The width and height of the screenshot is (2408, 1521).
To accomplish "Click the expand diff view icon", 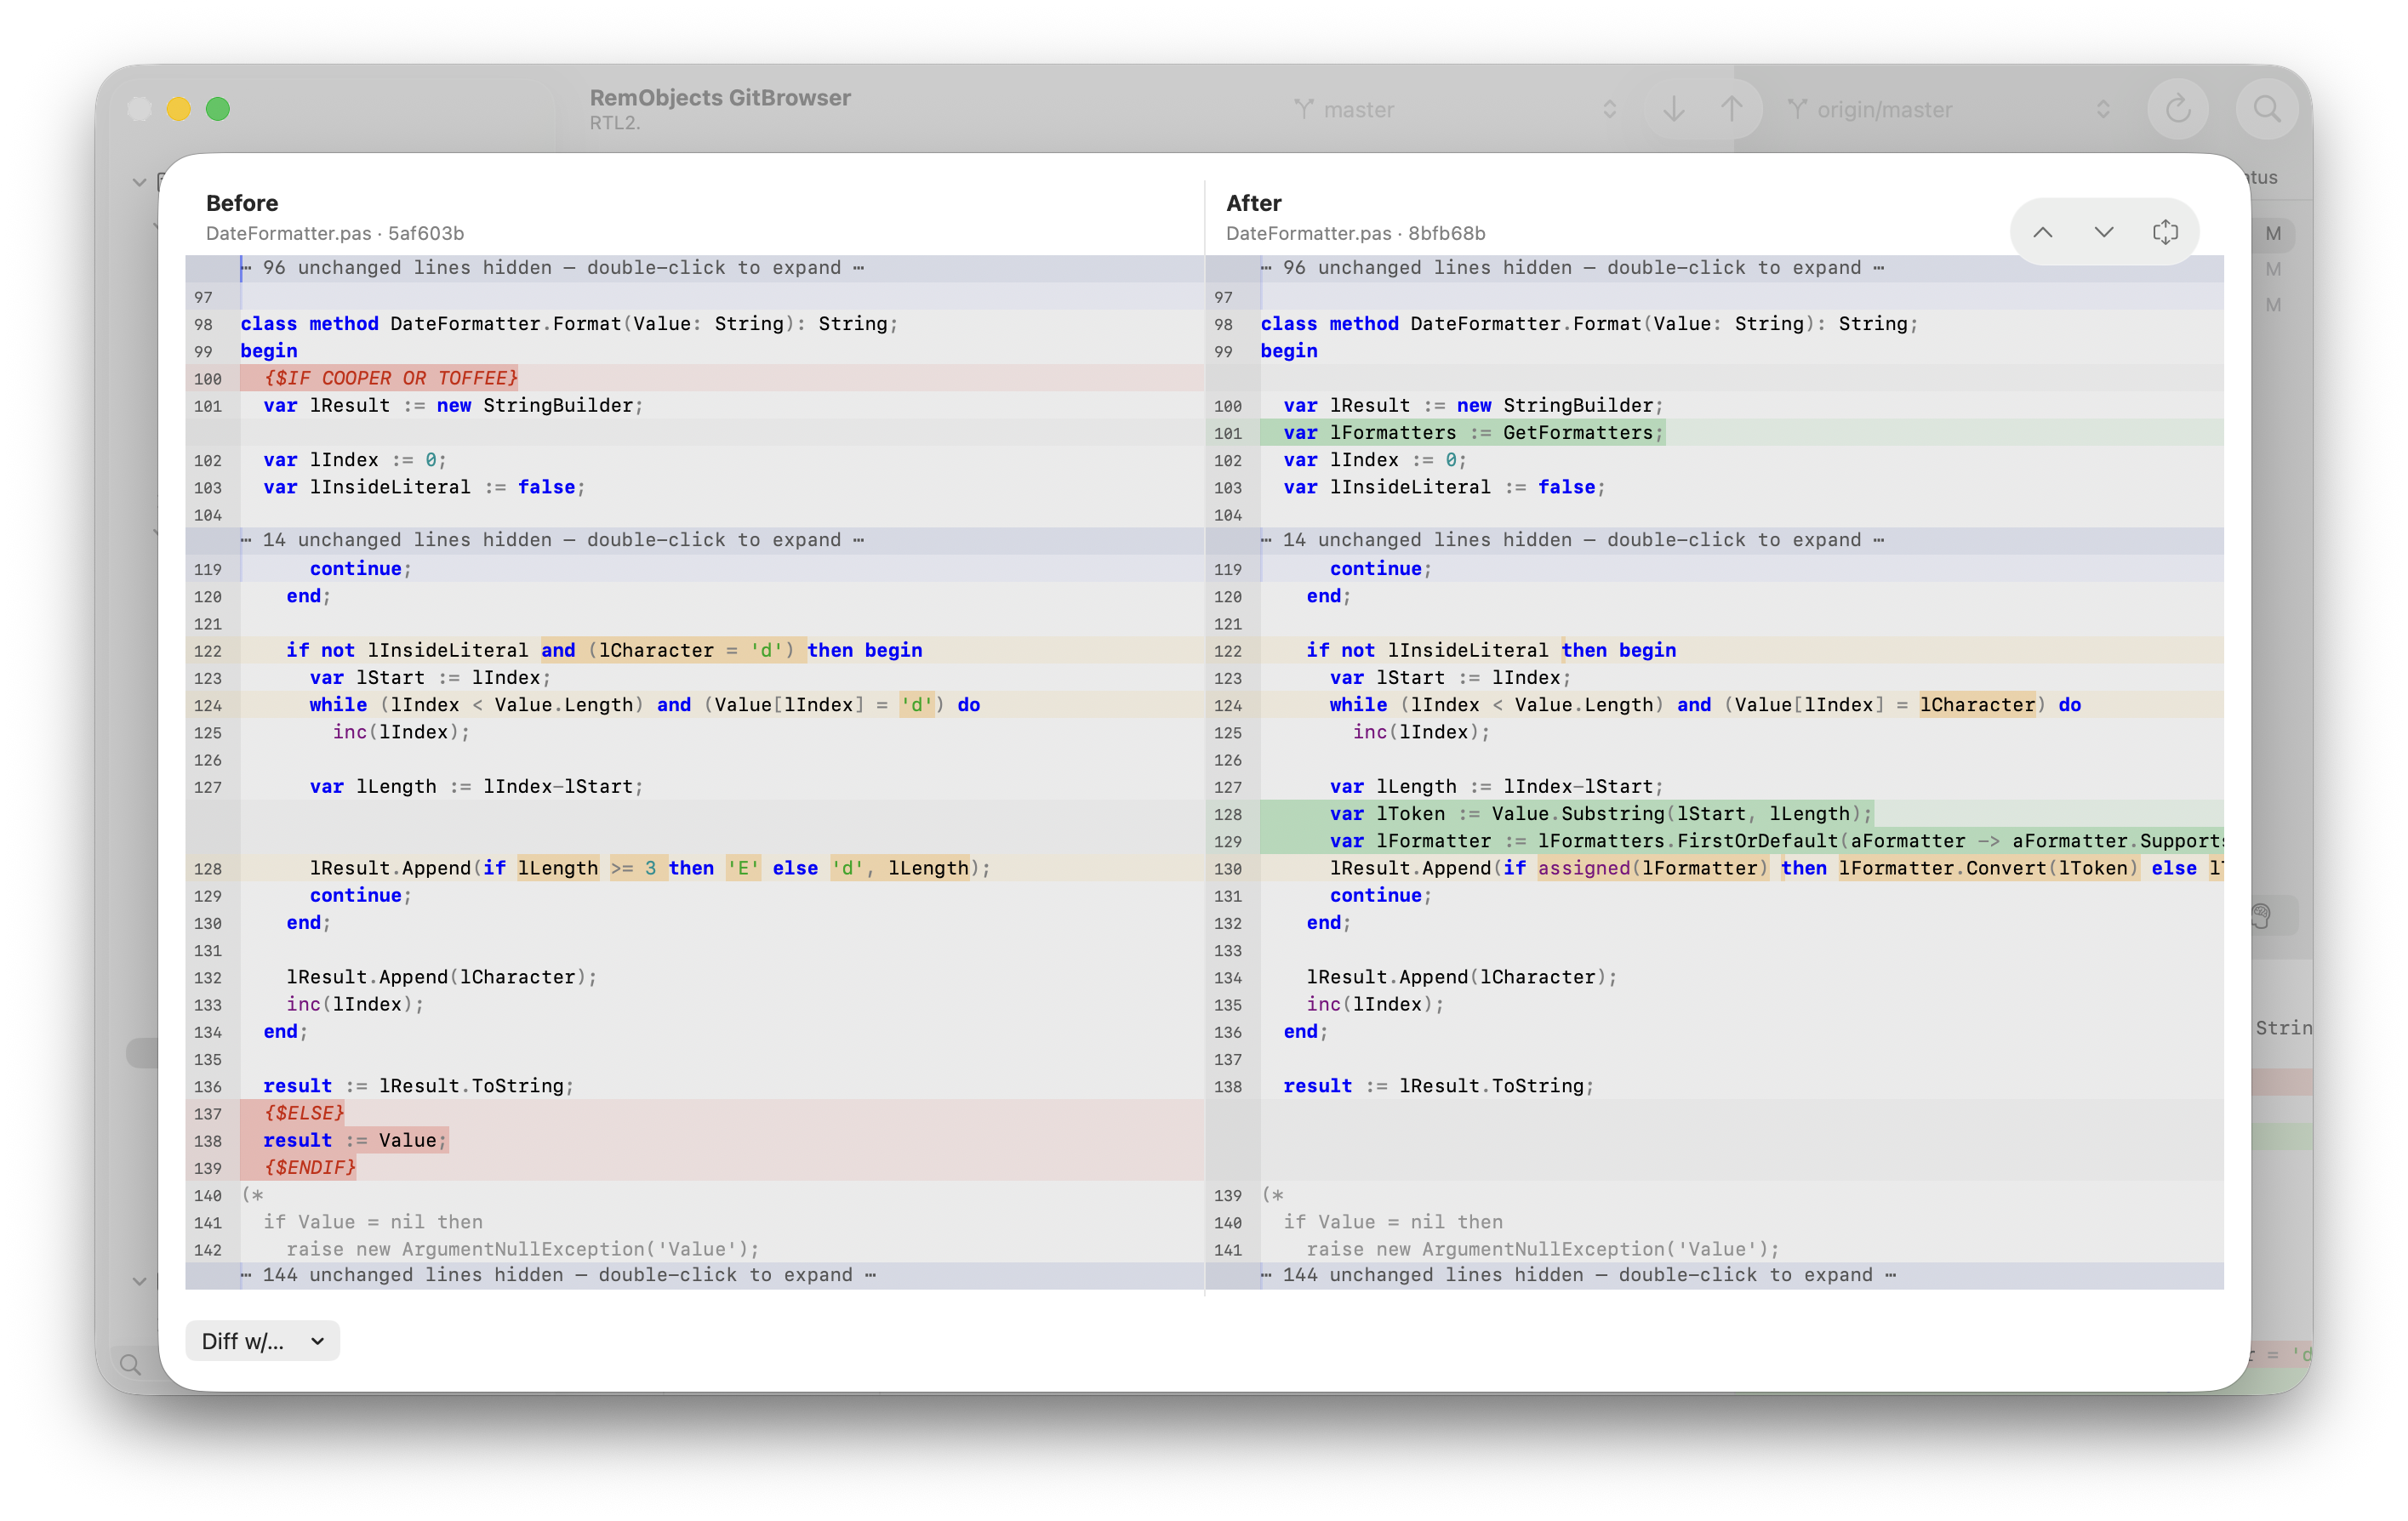I will point(2165,232).
